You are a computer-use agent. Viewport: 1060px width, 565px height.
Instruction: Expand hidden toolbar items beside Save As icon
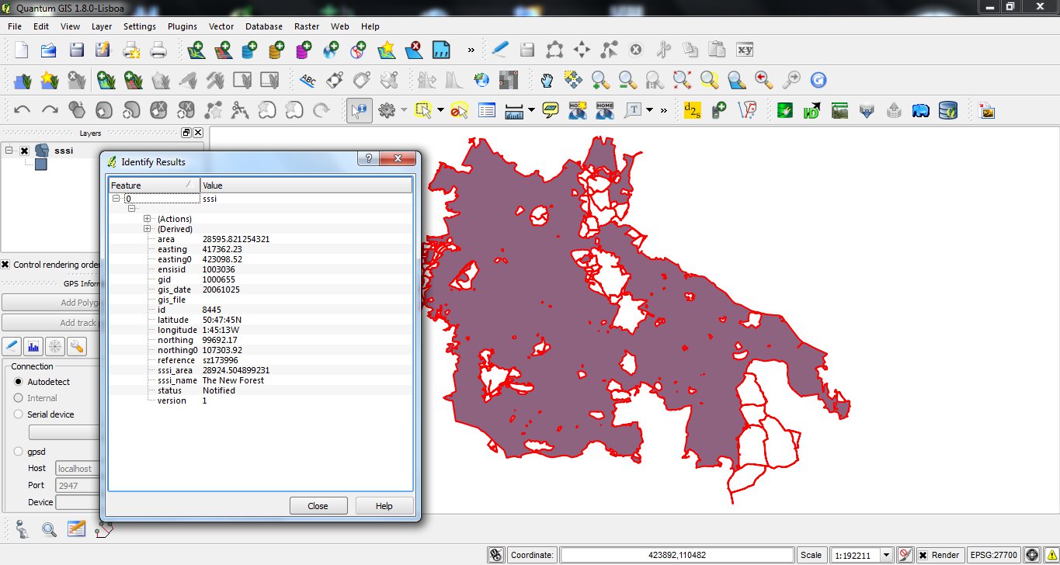click(x=471, y=50)
